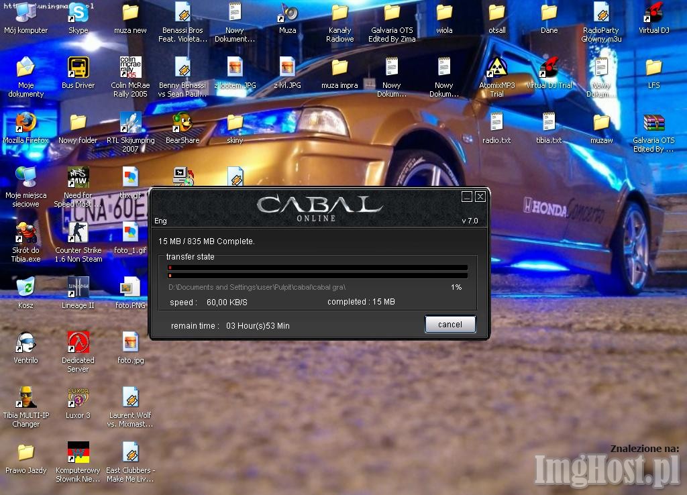
Task: Open Moje miejsca sieciowe
Action: coord(26,178)
